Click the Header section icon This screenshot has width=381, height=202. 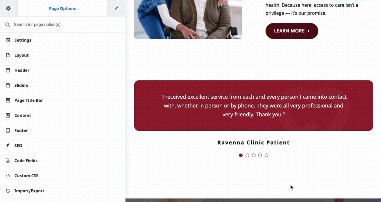point(8,70)
